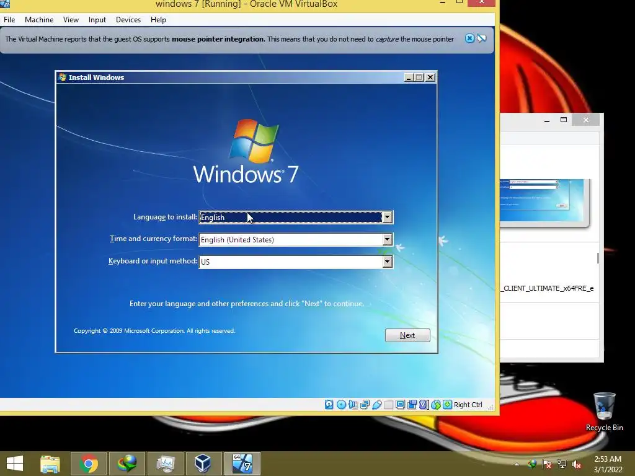Minimize the Install Windows dialog
635x476 pixels.
(409, 77)
